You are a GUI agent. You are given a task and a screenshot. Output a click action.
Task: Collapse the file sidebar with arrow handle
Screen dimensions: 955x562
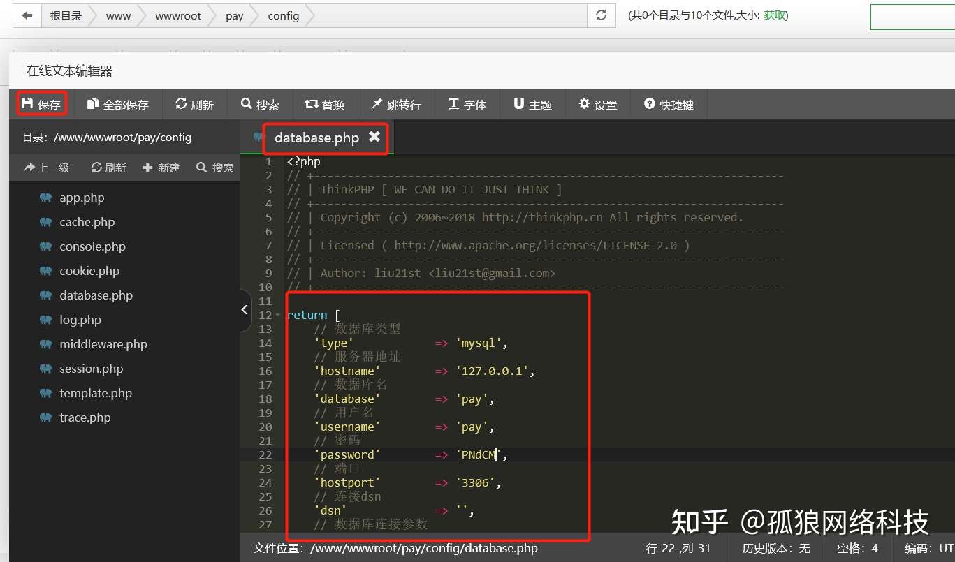click(245, 309)
